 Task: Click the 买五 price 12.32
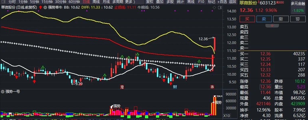pos(265,75)
